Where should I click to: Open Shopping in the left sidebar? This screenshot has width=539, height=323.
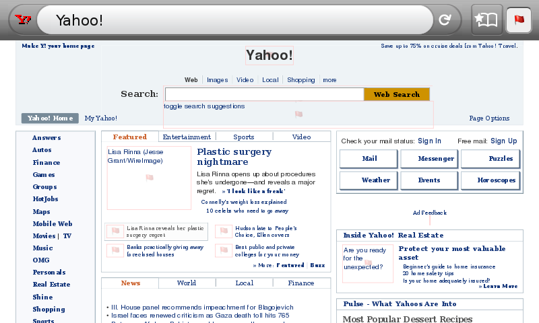(x=49, y=310)
